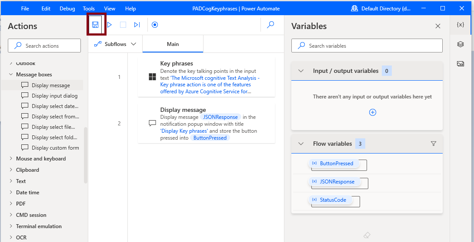
Task: Click the Search actions field
Action: click(x=44, y=46)
